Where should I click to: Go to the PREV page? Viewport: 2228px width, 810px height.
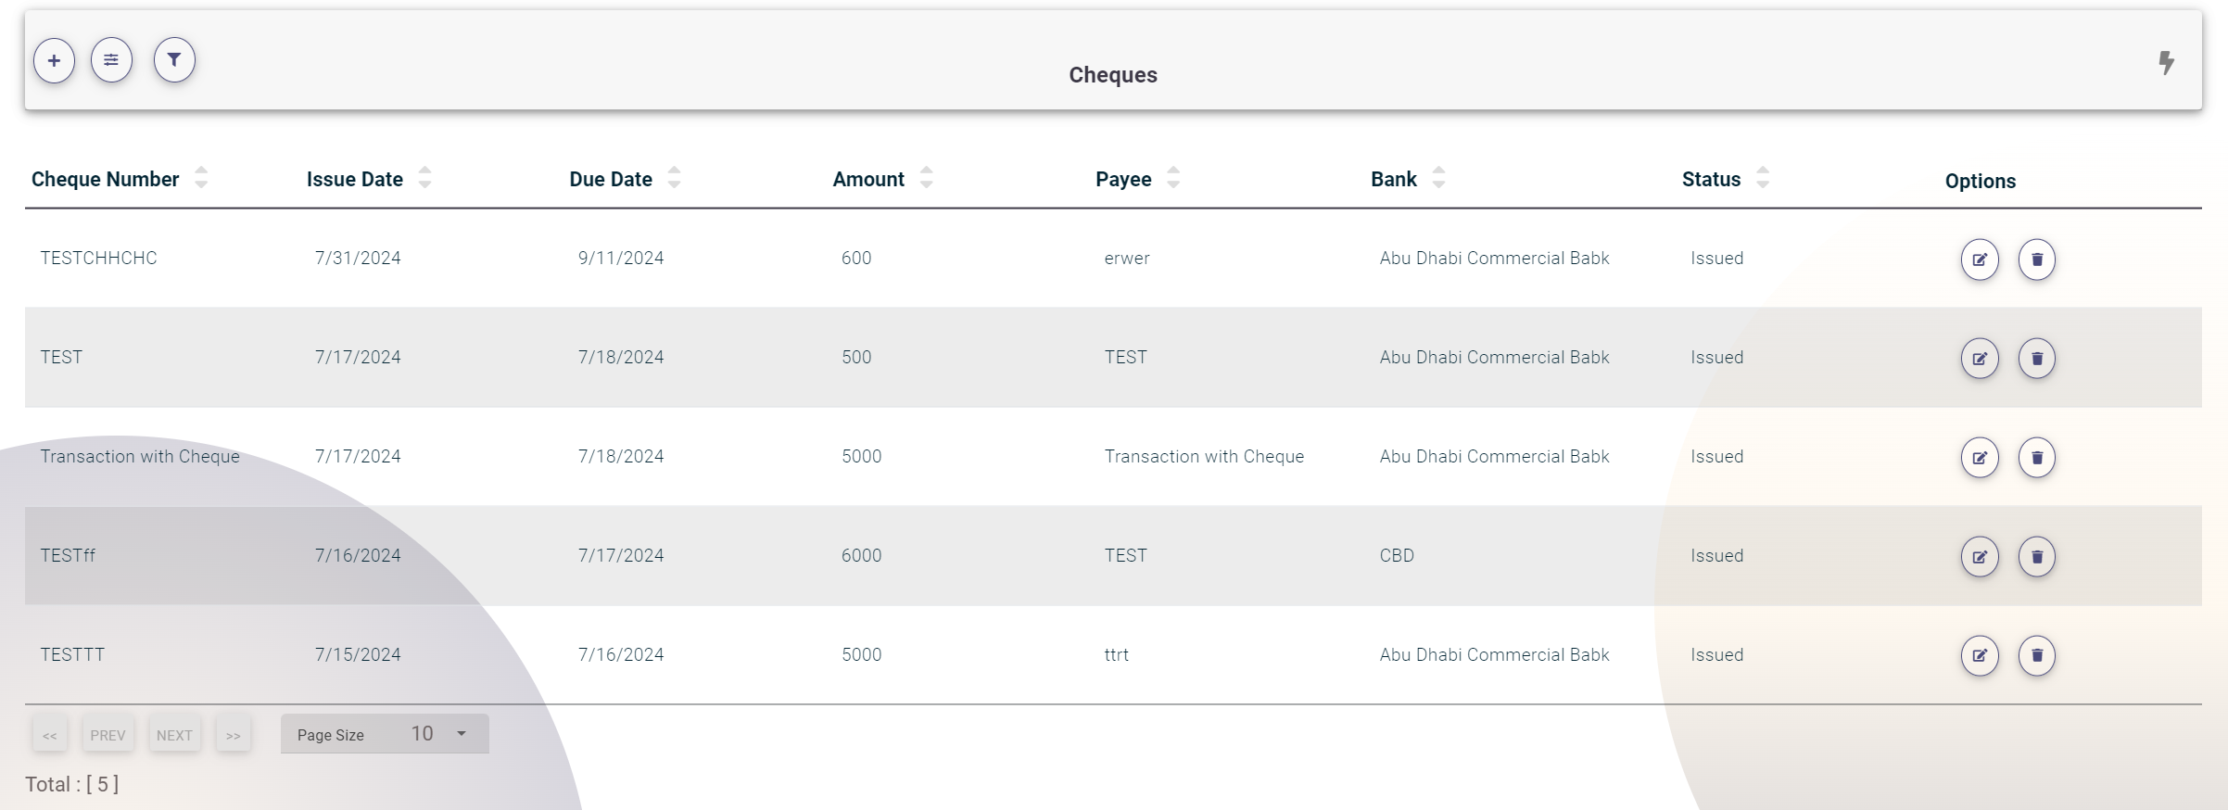(108, 735)
